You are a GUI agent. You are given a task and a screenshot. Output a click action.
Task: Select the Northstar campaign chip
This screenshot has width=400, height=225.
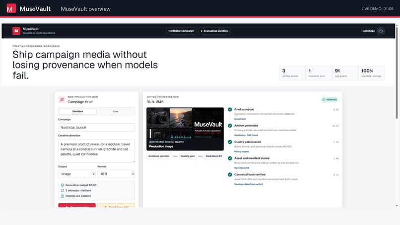coord(181,31)
